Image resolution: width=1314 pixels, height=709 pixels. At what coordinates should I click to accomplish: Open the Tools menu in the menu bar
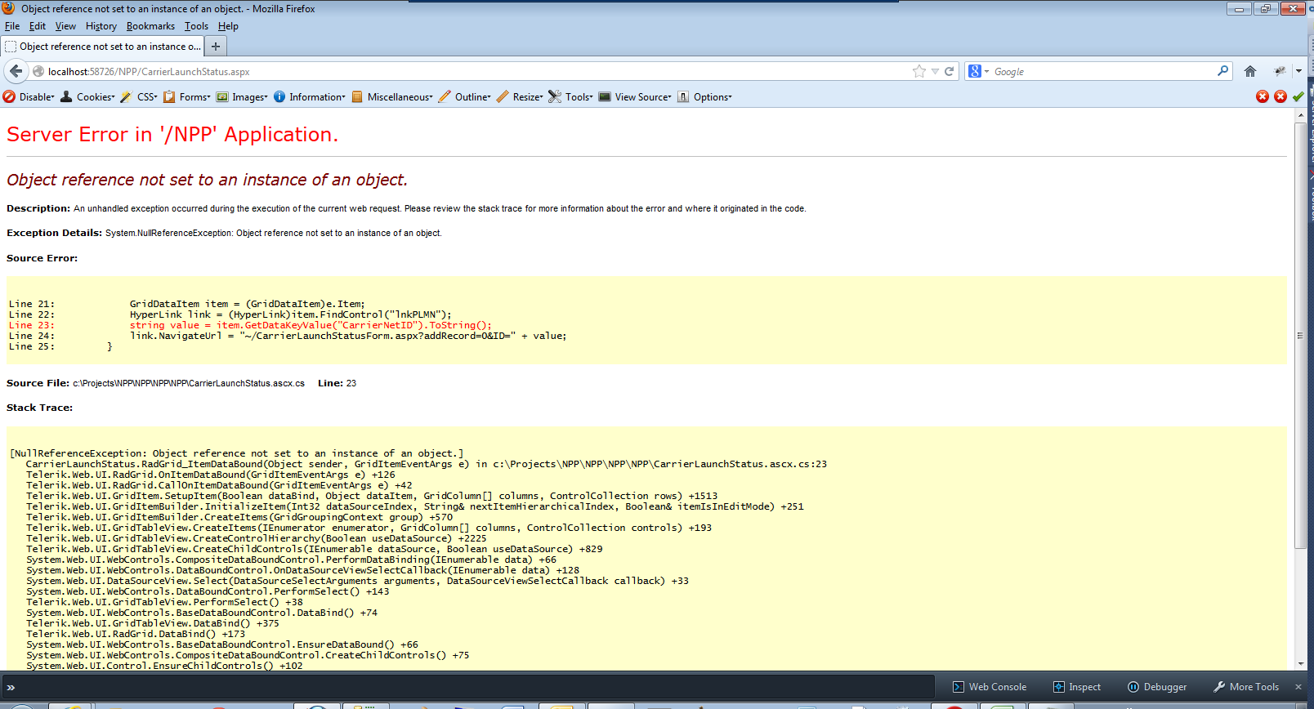click(196, 26)
